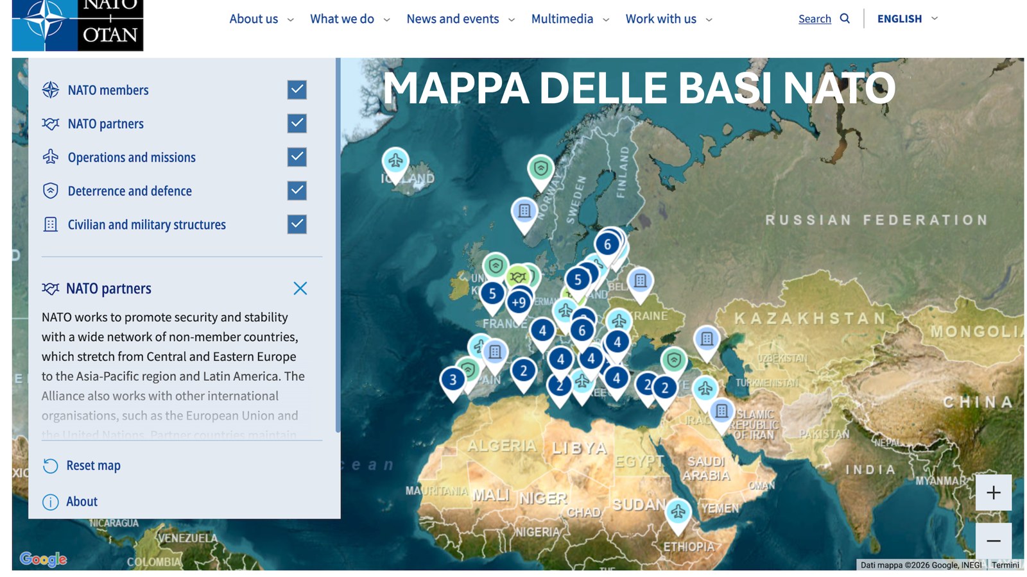
Task: Expand the About us menu
Action: coord(261,19)
